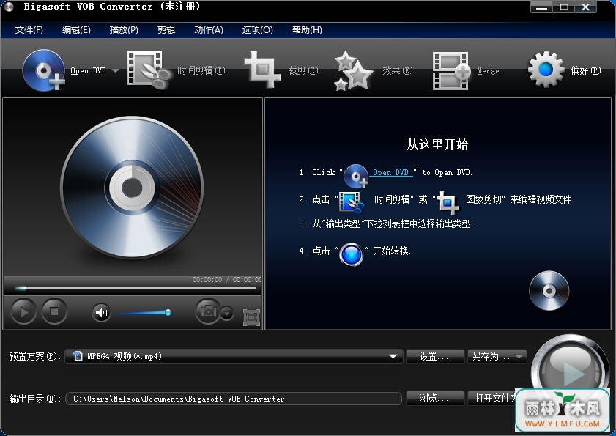Image resolution: width=616 pixels, height=436 pixels.
Task: Click the Open DVD disc icon
Action: [44, 70]
